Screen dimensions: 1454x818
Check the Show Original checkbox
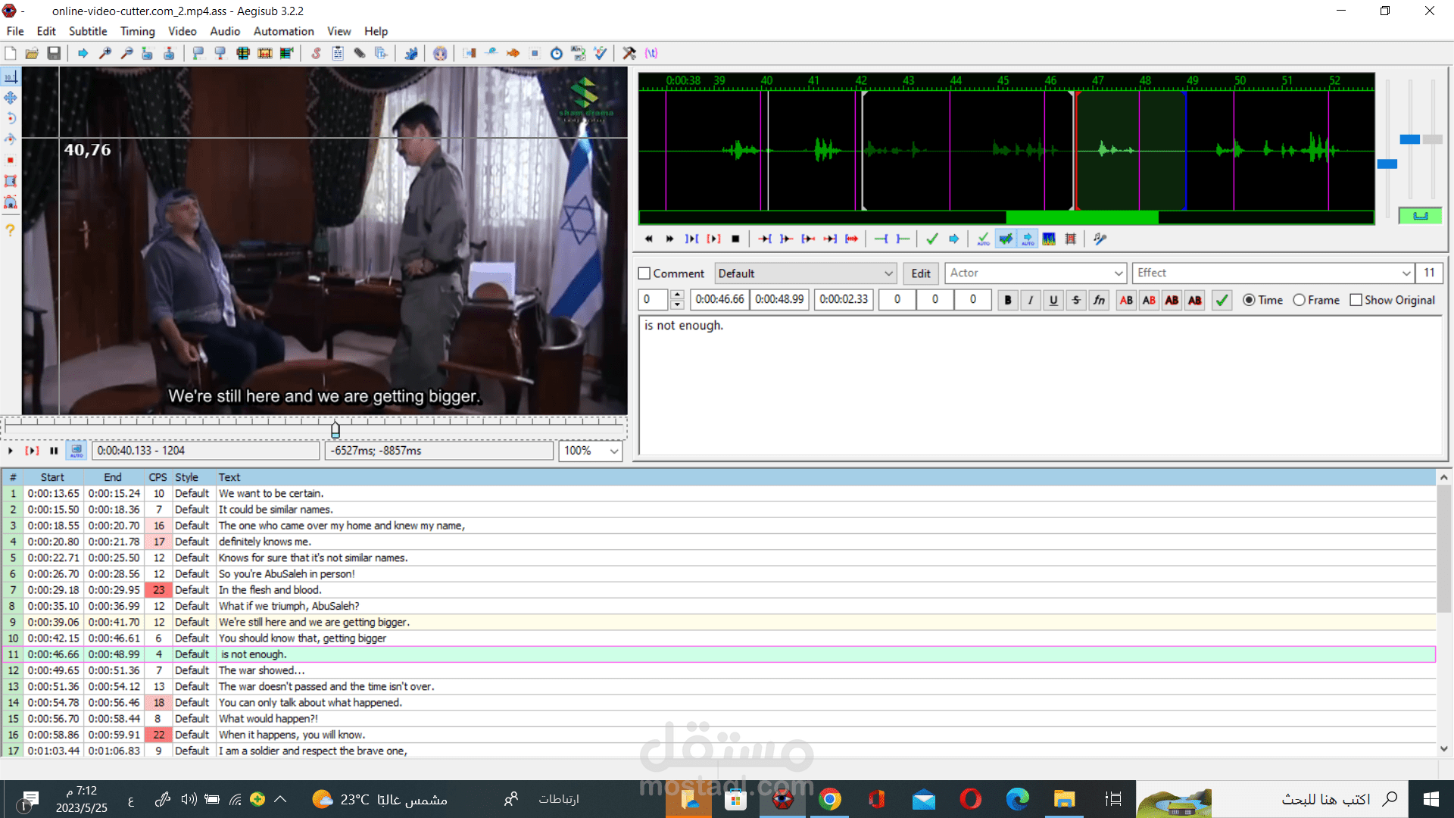coord(1356,300)
